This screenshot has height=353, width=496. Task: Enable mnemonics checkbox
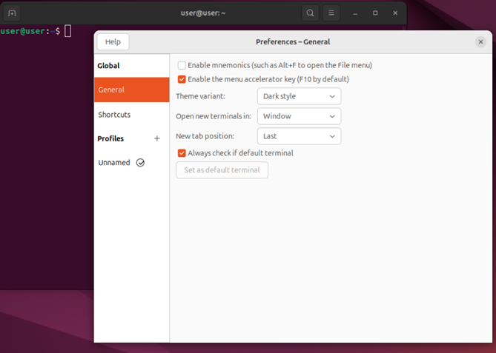pos(182,65)
